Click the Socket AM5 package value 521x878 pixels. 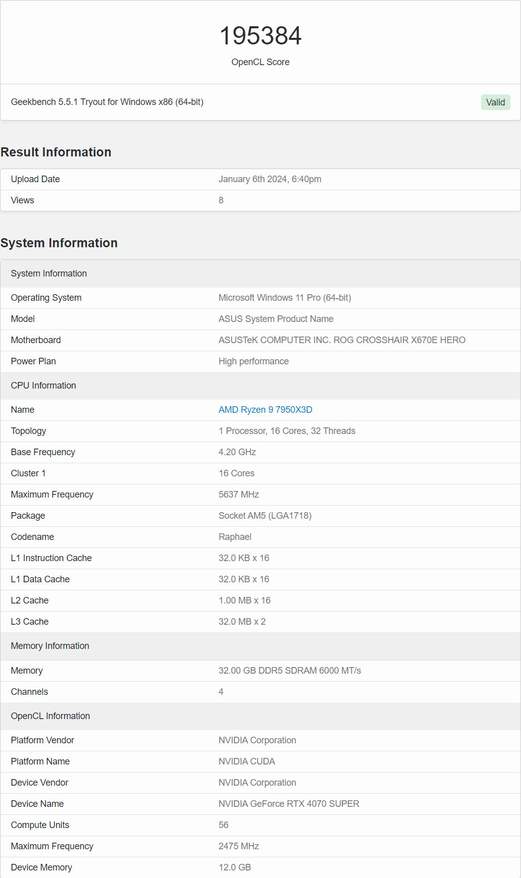coord(265,516)
